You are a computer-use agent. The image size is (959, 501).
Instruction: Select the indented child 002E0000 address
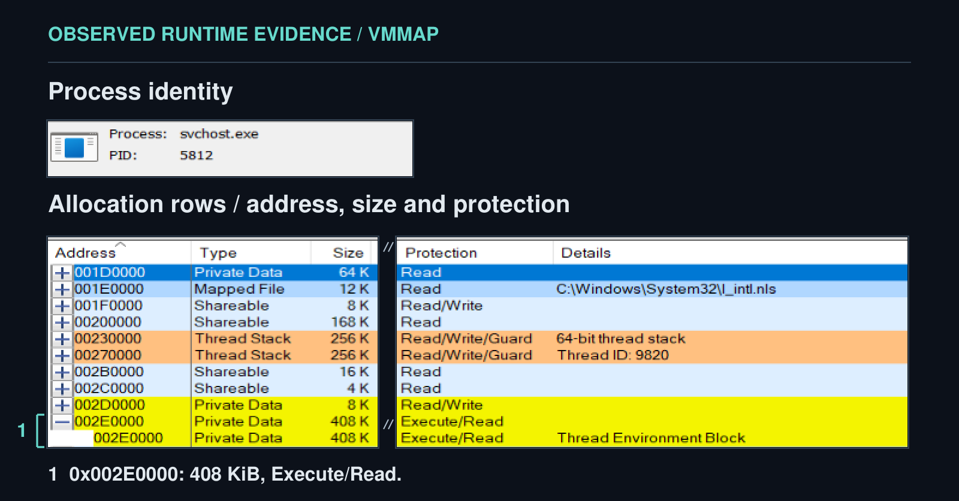click(128, 438)
